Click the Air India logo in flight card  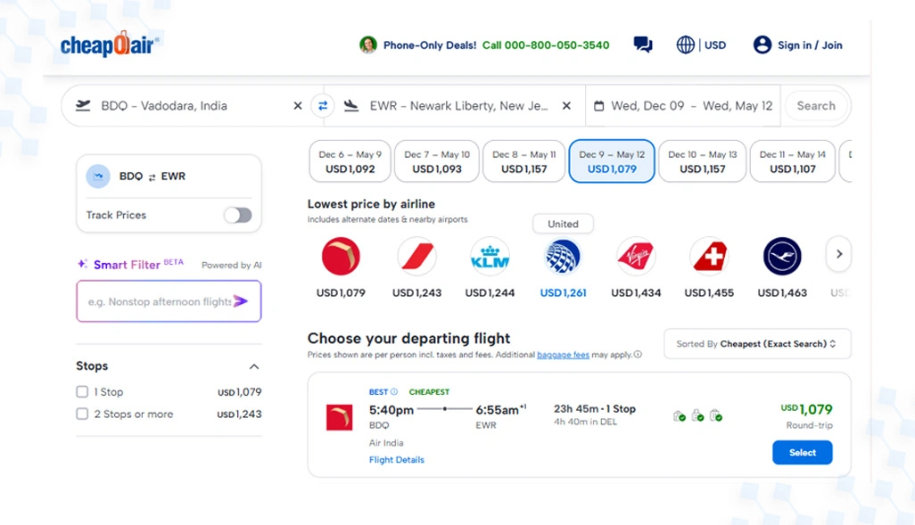click(339, 417)
